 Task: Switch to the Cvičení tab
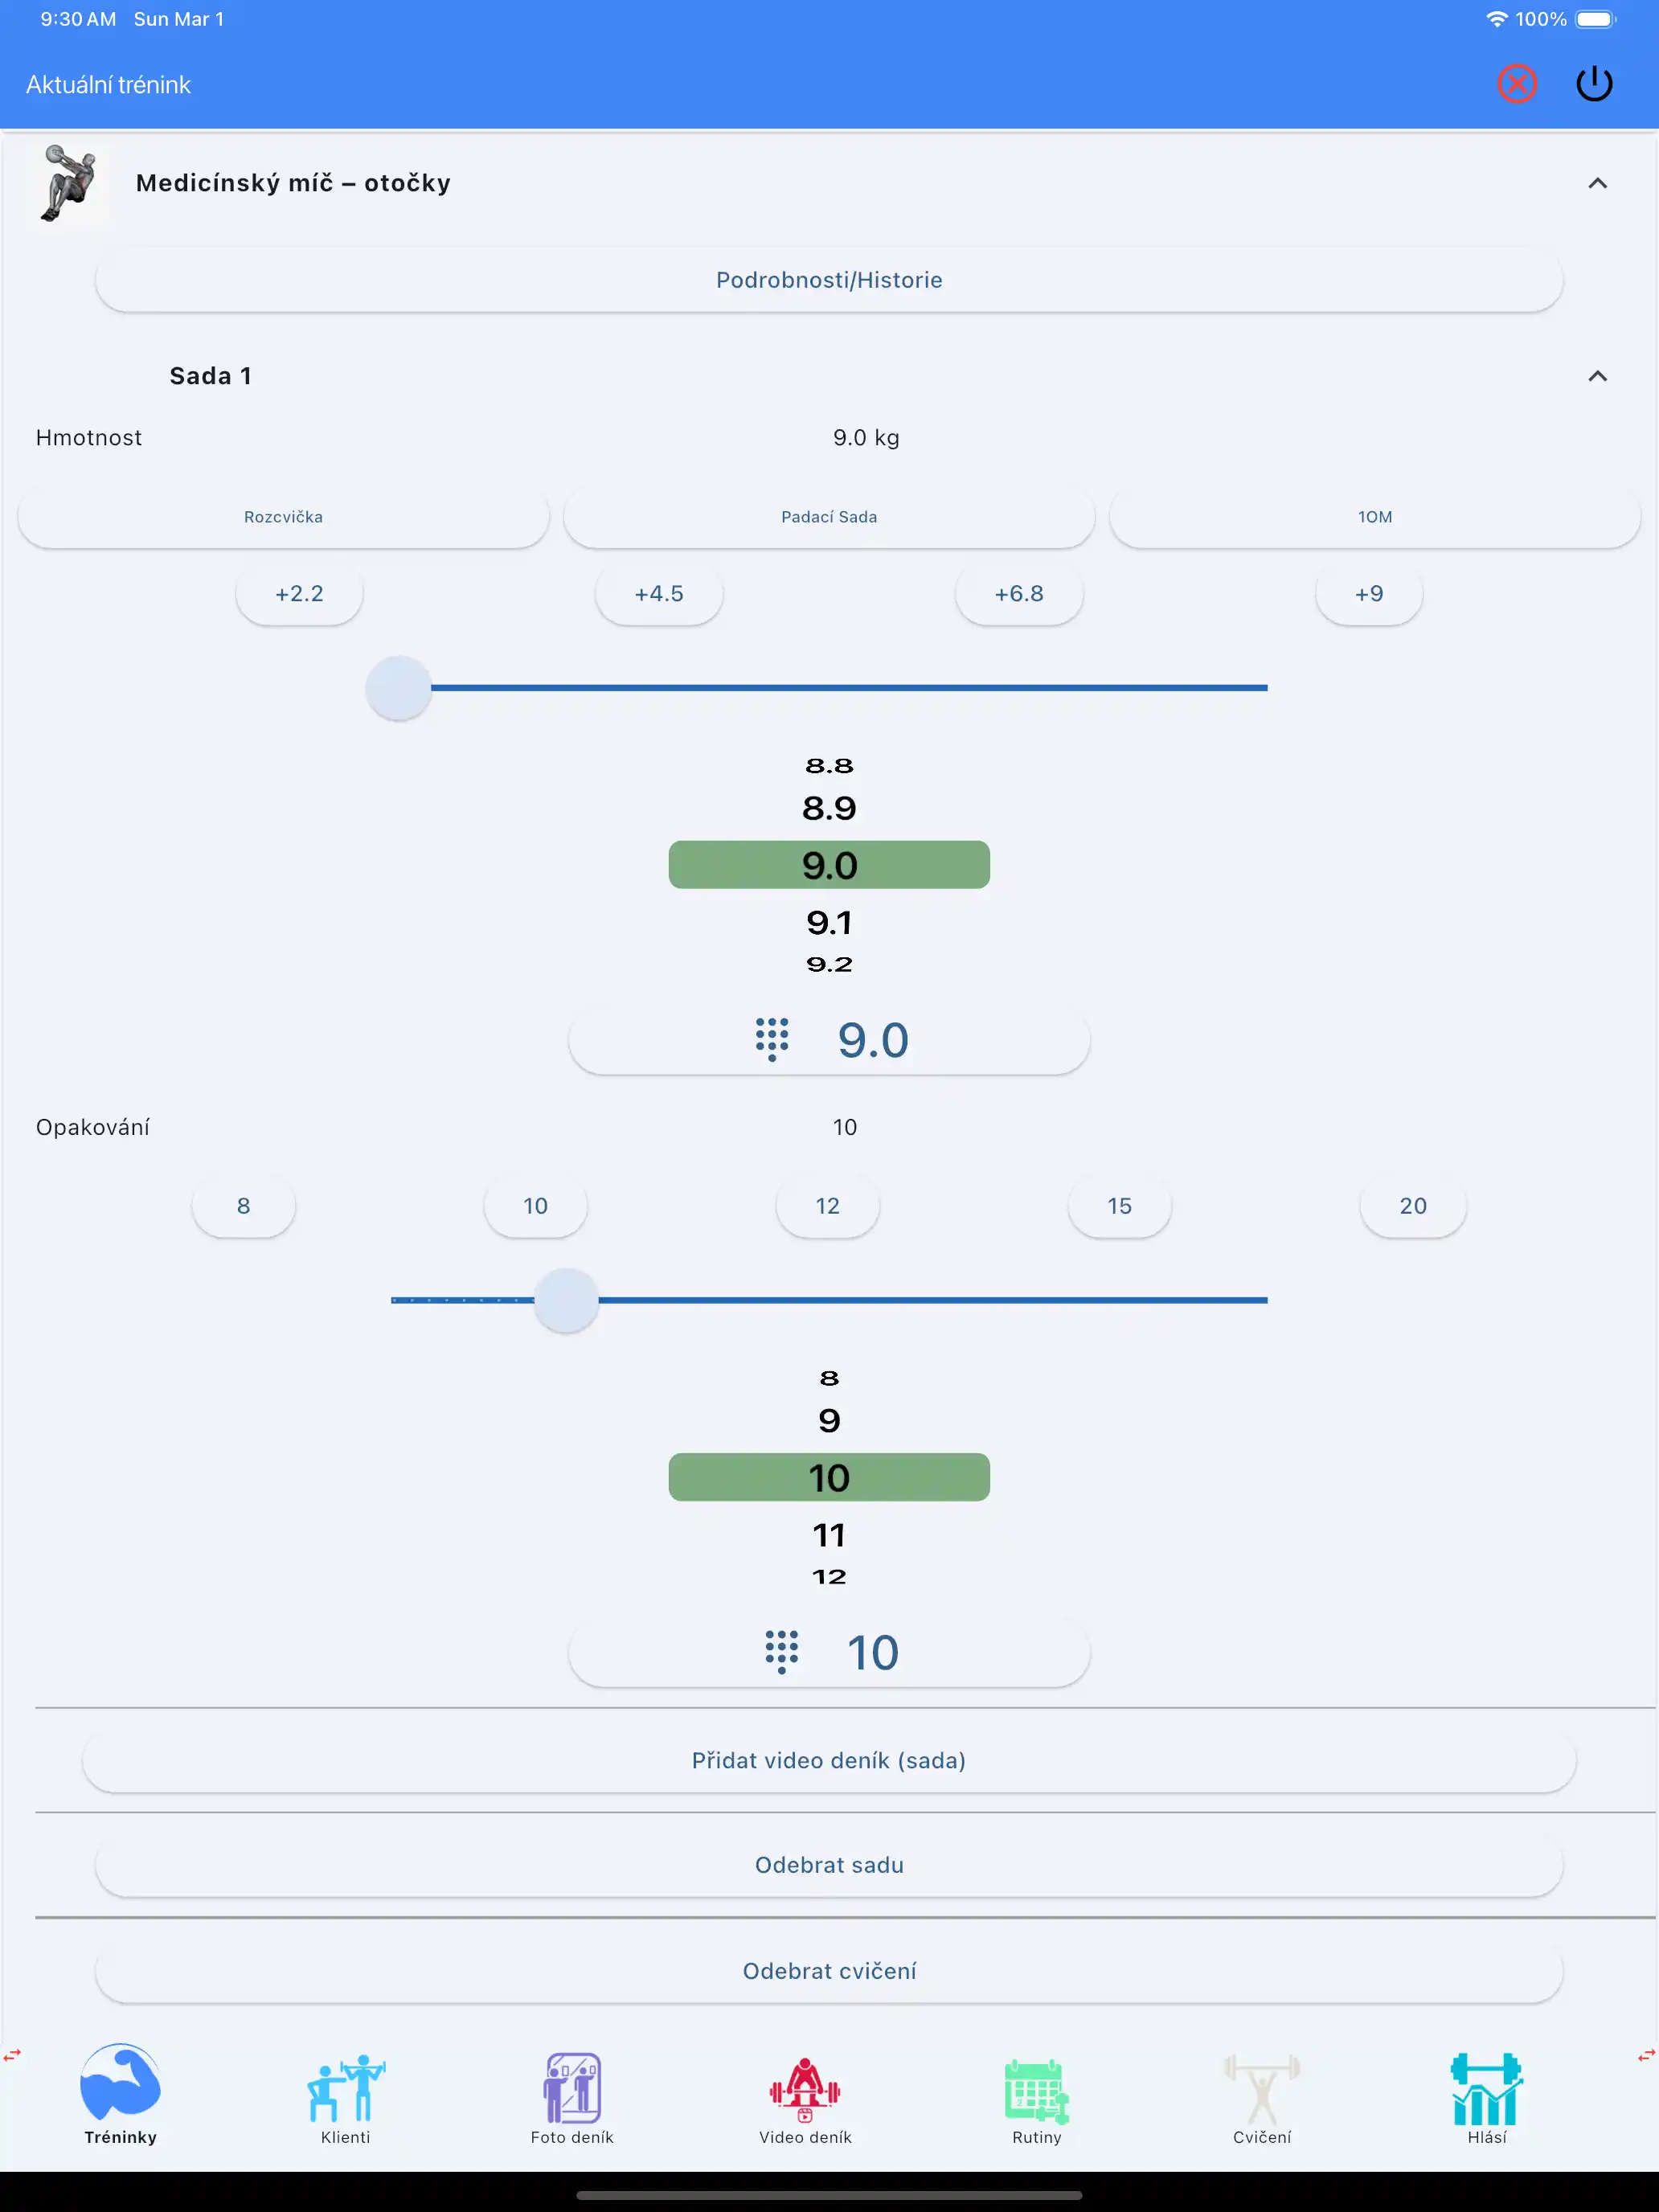[x=1261, y=2088]
